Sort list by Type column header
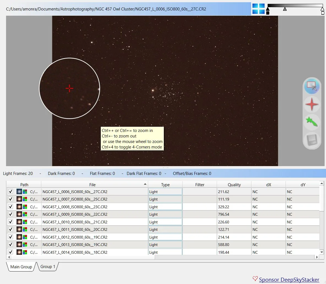This screenshot has width=326, height=284. (165, 185)
